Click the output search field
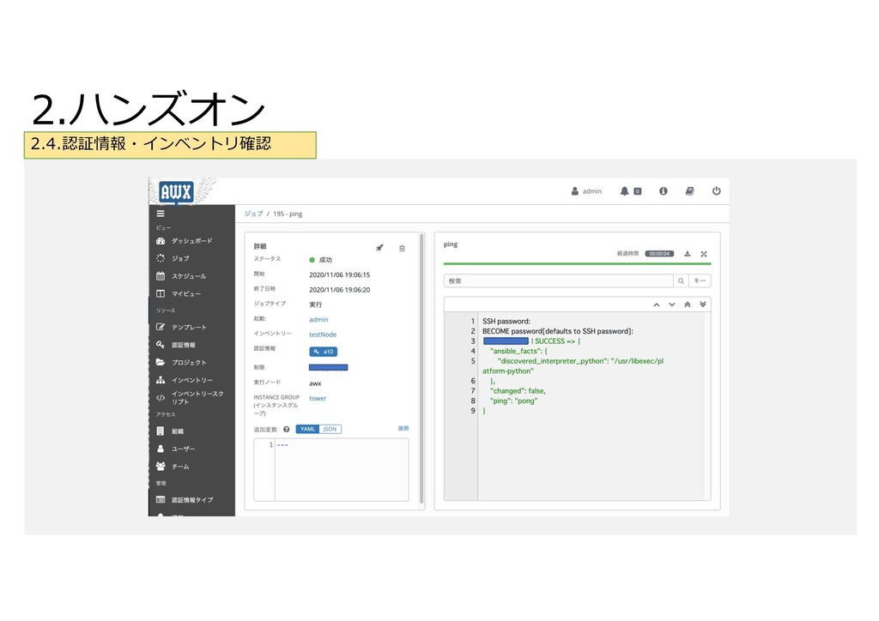The height and width of the screenshot is (621, 879). pos(558,280)
